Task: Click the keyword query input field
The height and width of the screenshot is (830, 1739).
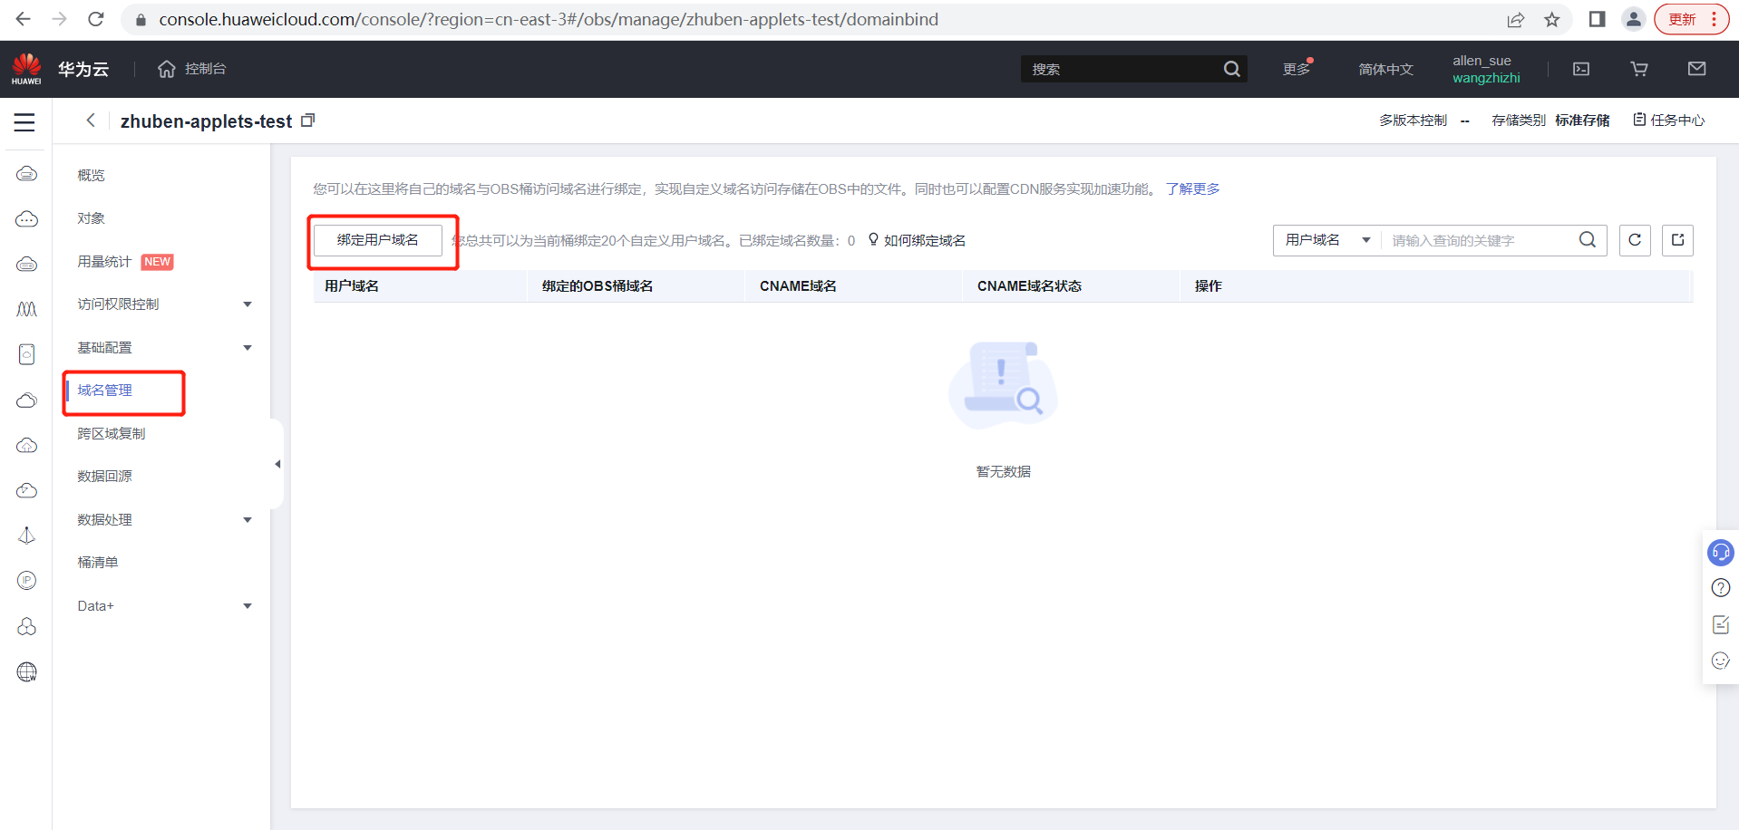Action: click(x=1478, y=240)
